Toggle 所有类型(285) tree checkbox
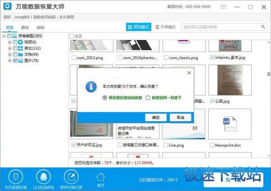The image size is (271, 191). [x=9, y=36]
